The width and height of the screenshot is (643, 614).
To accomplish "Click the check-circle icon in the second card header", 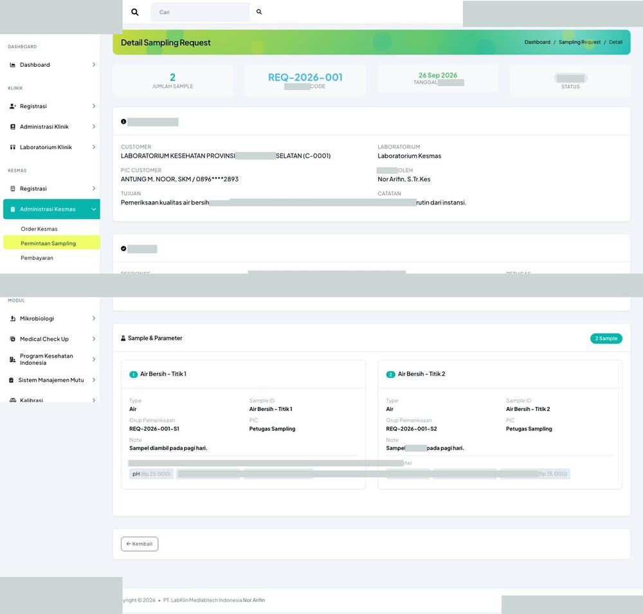I will [123, 249].
